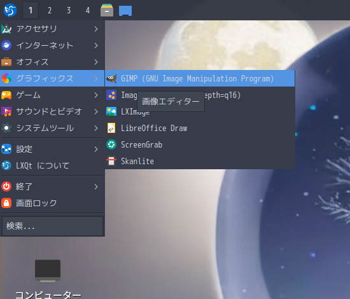This screenshot has width=350, height=299.
Task: Click the コンピューター desktop label
Action: (x=48, y=295)
